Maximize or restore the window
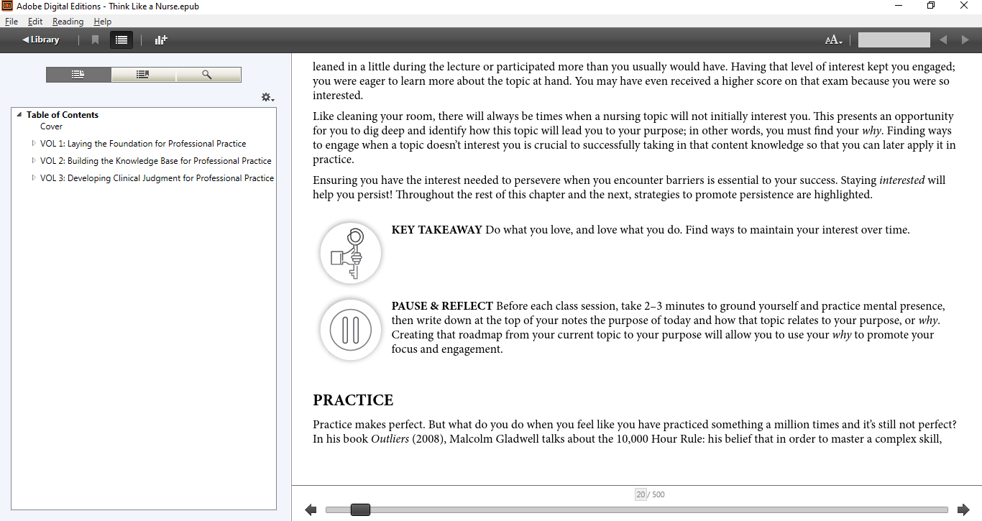The height and width of the screenshot is (521, 982). 932,6
